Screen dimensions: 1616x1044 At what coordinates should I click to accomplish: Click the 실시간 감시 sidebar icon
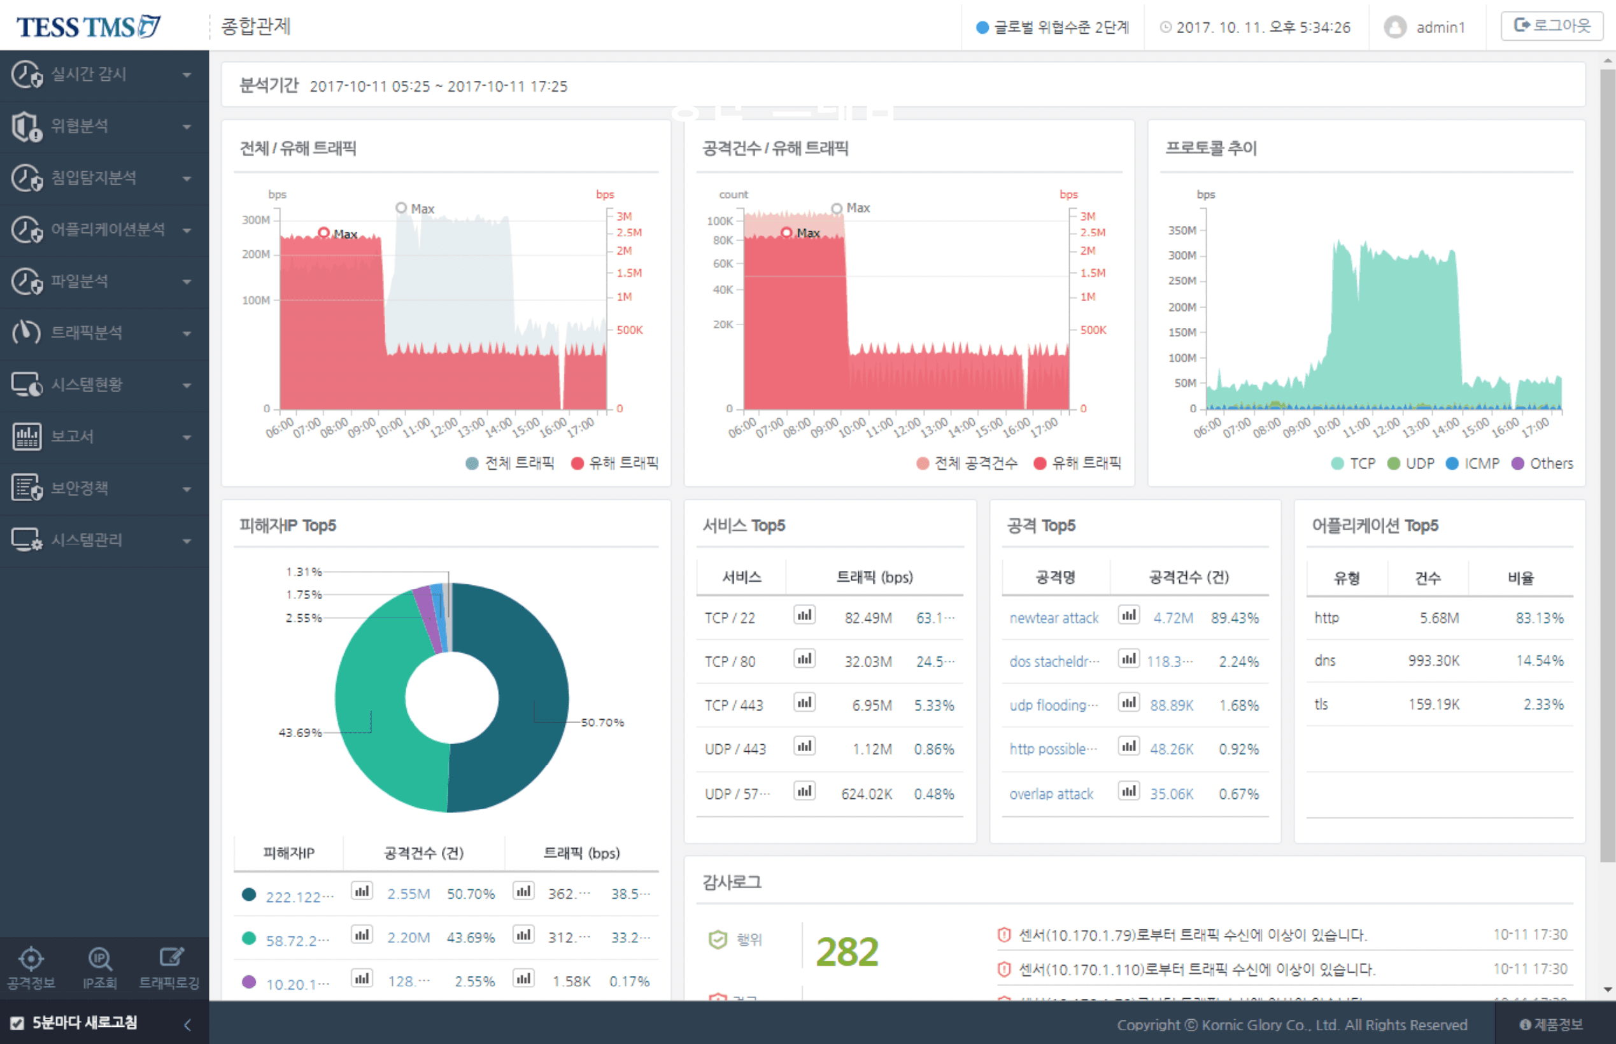tap(27, 74)
